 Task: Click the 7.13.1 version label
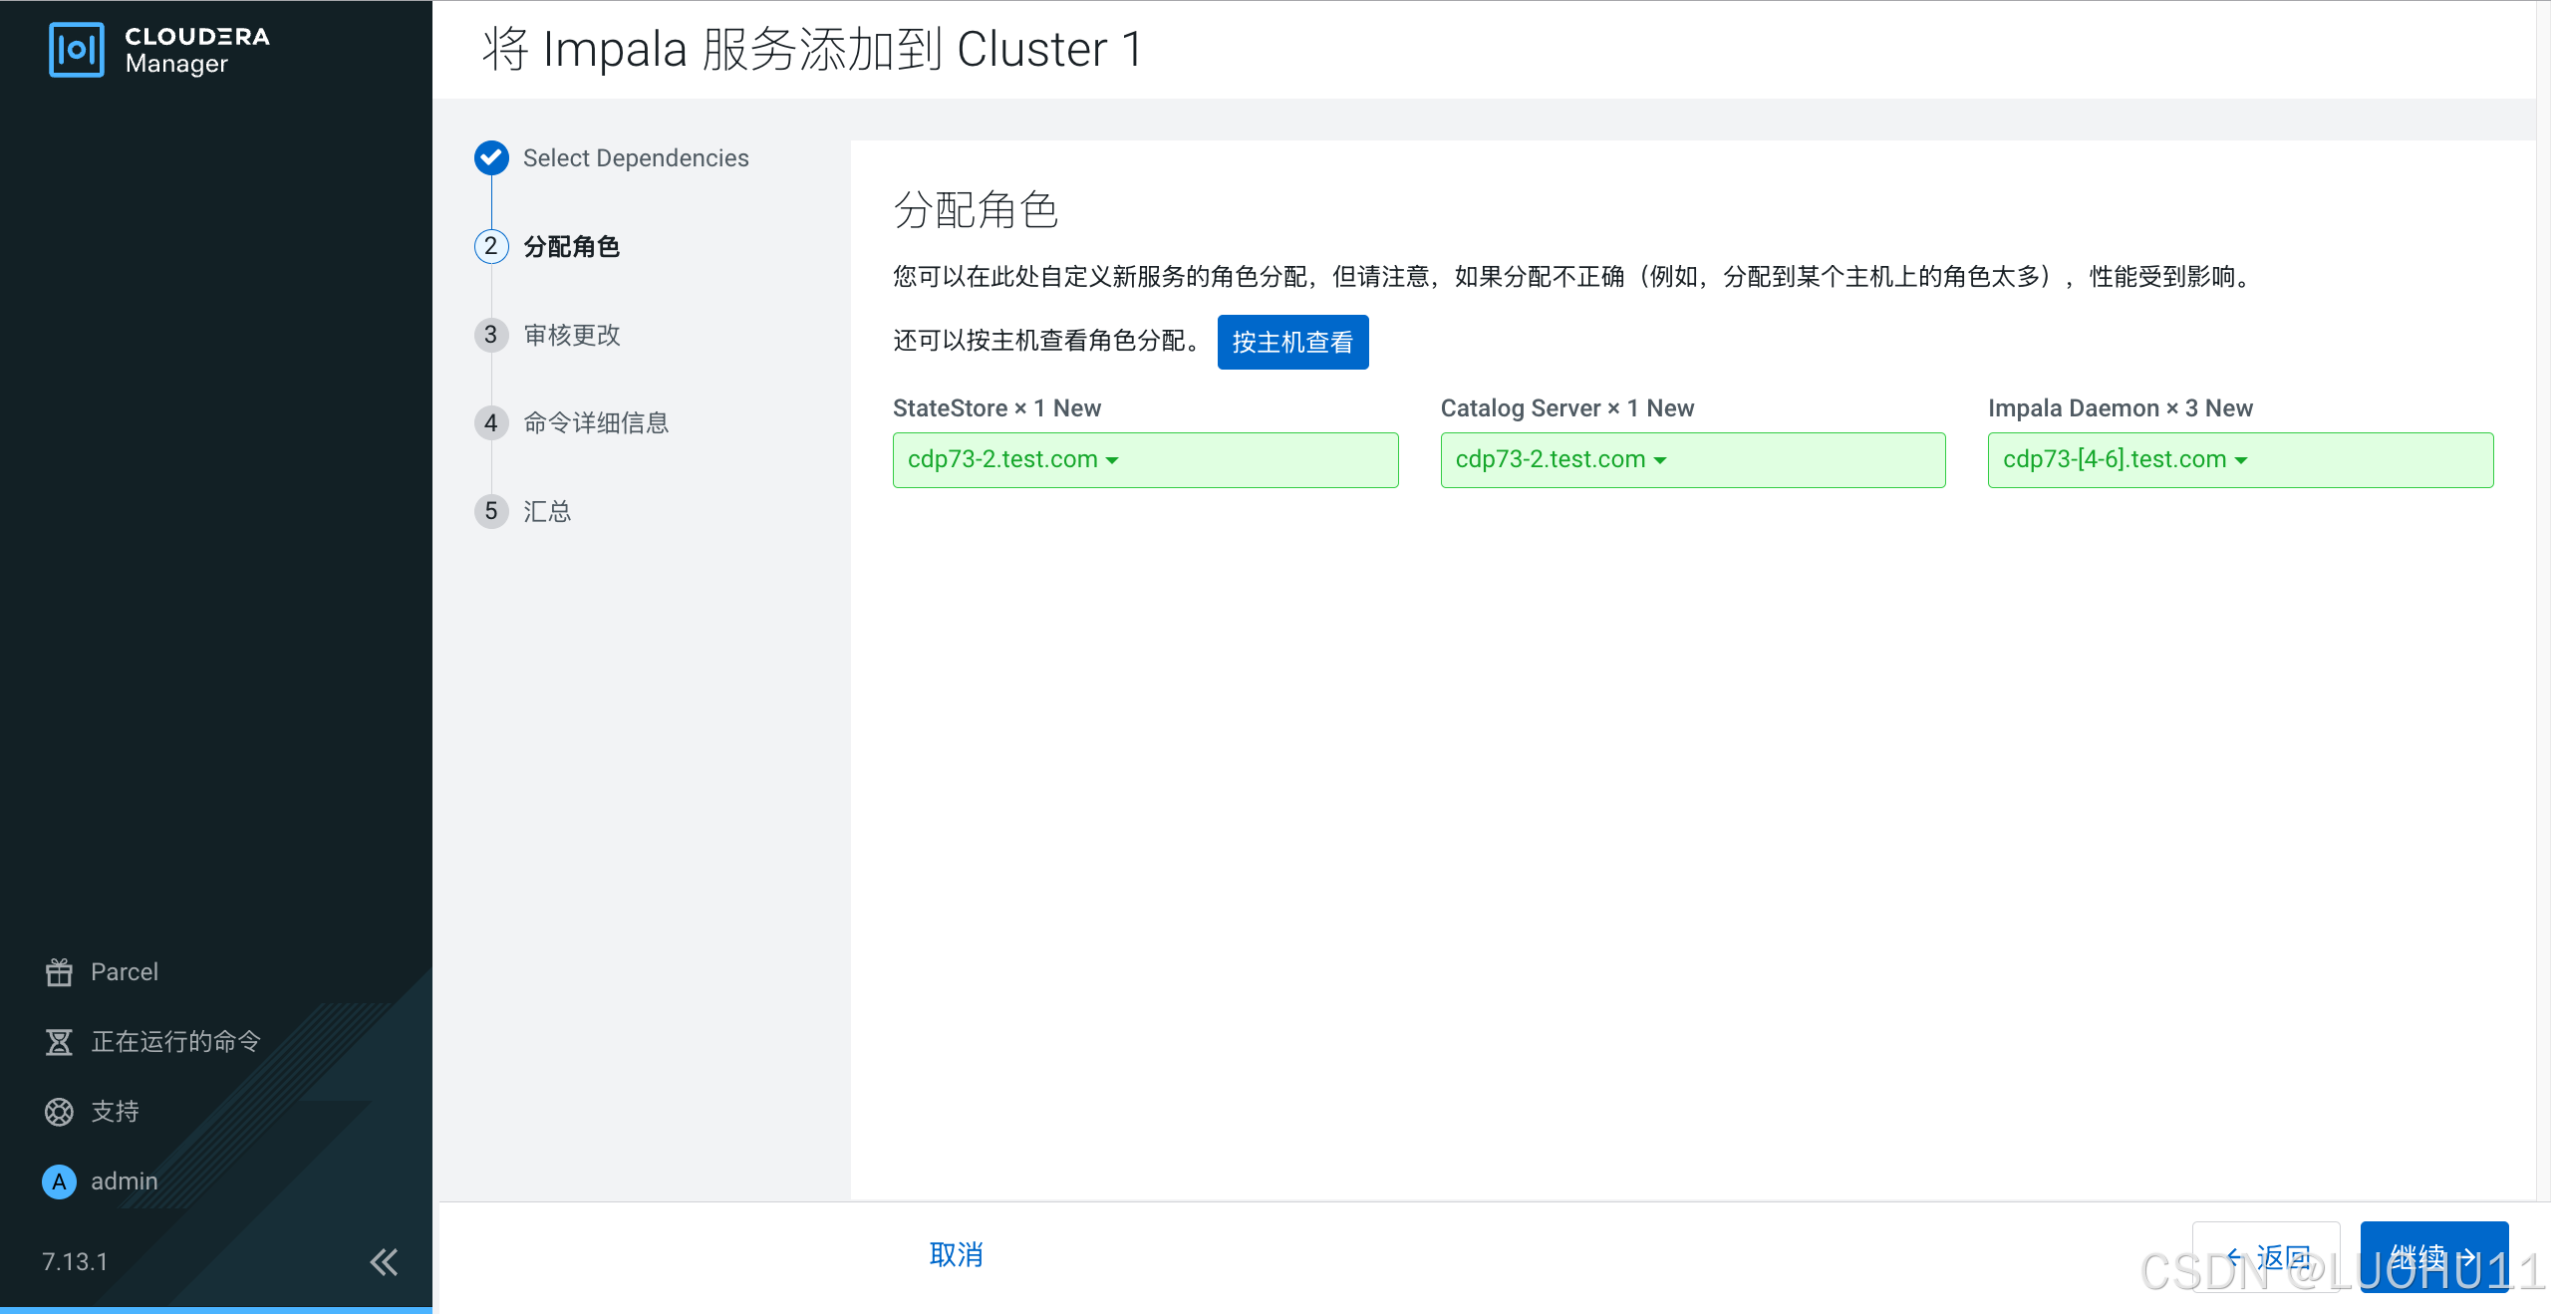[75, 1261]
